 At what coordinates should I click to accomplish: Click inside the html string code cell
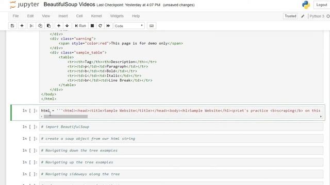(x=181, y=110)
